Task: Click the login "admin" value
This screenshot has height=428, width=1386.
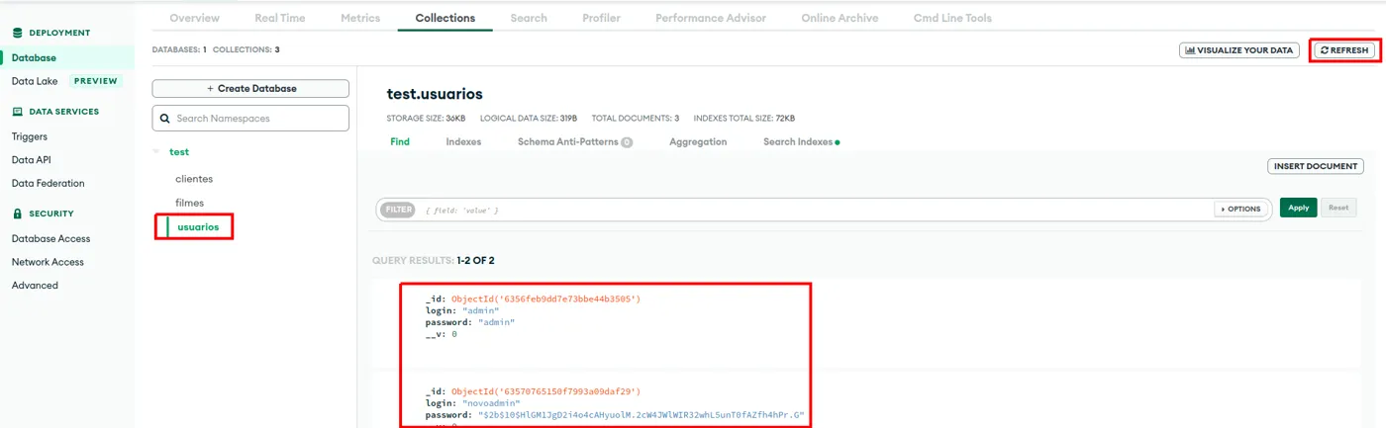Action: point(480,310)
